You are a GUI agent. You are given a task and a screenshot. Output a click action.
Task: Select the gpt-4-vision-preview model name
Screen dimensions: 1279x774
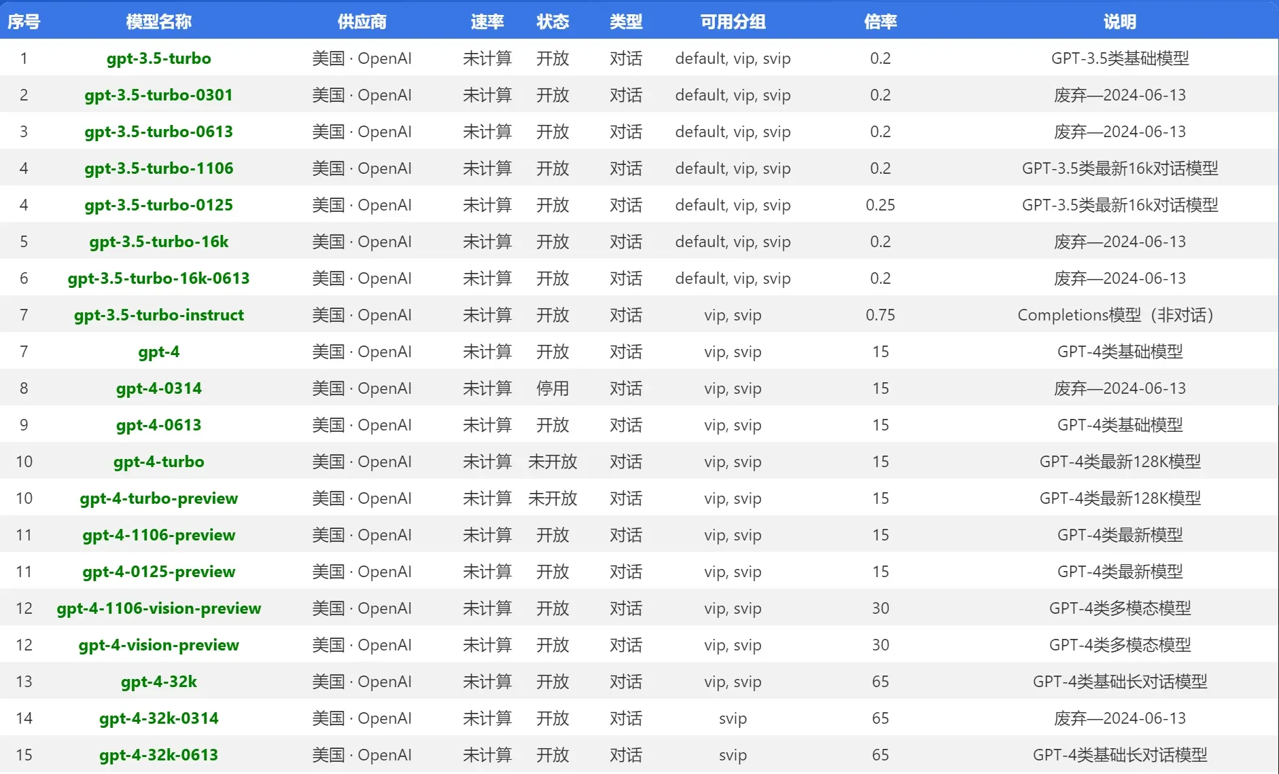158,645
